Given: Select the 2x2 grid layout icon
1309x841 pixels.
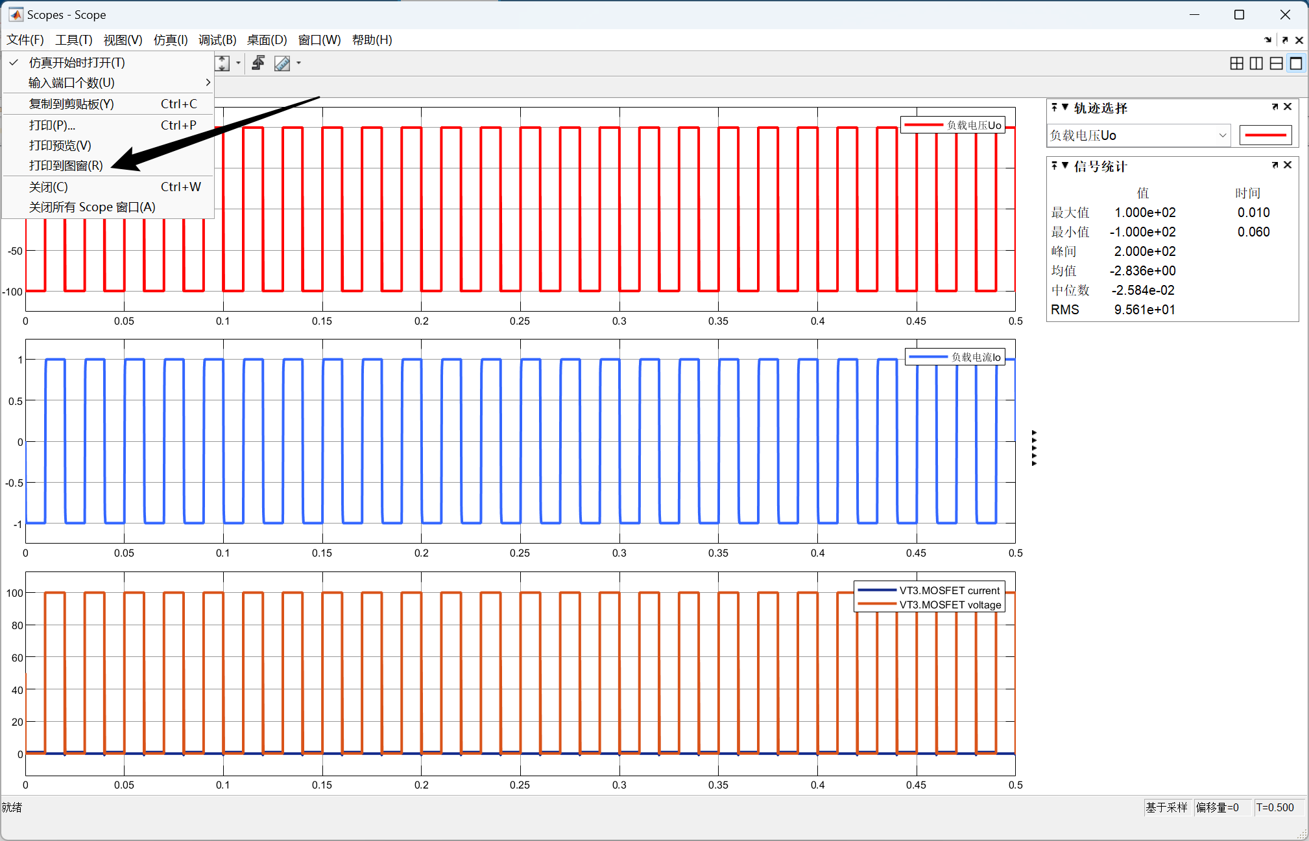Looking at the screenshot, I should 1236,63.
